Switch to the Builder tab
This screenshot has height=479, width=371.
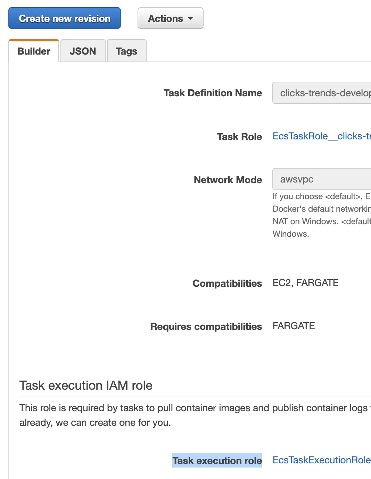pyautogui.click(x=34, y=51)
